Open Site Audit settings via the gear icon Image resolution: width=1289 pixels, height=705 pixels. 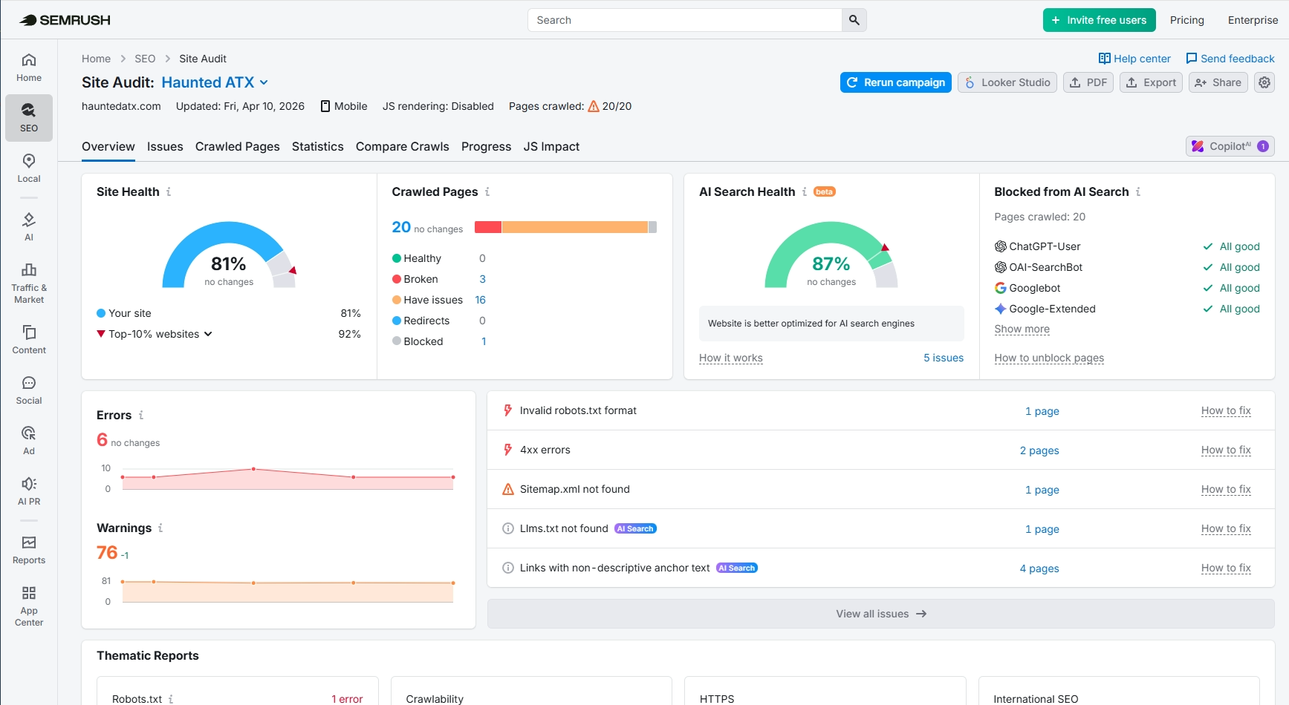click(x=1264, y=82)
